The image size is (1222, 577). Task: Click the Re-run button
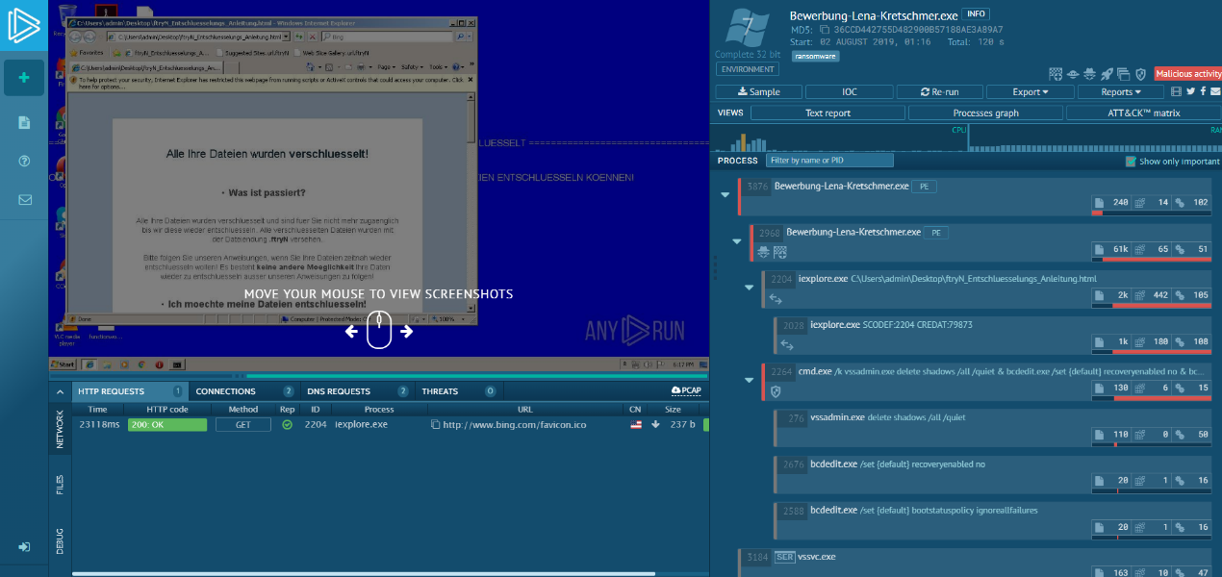point(940,91)
